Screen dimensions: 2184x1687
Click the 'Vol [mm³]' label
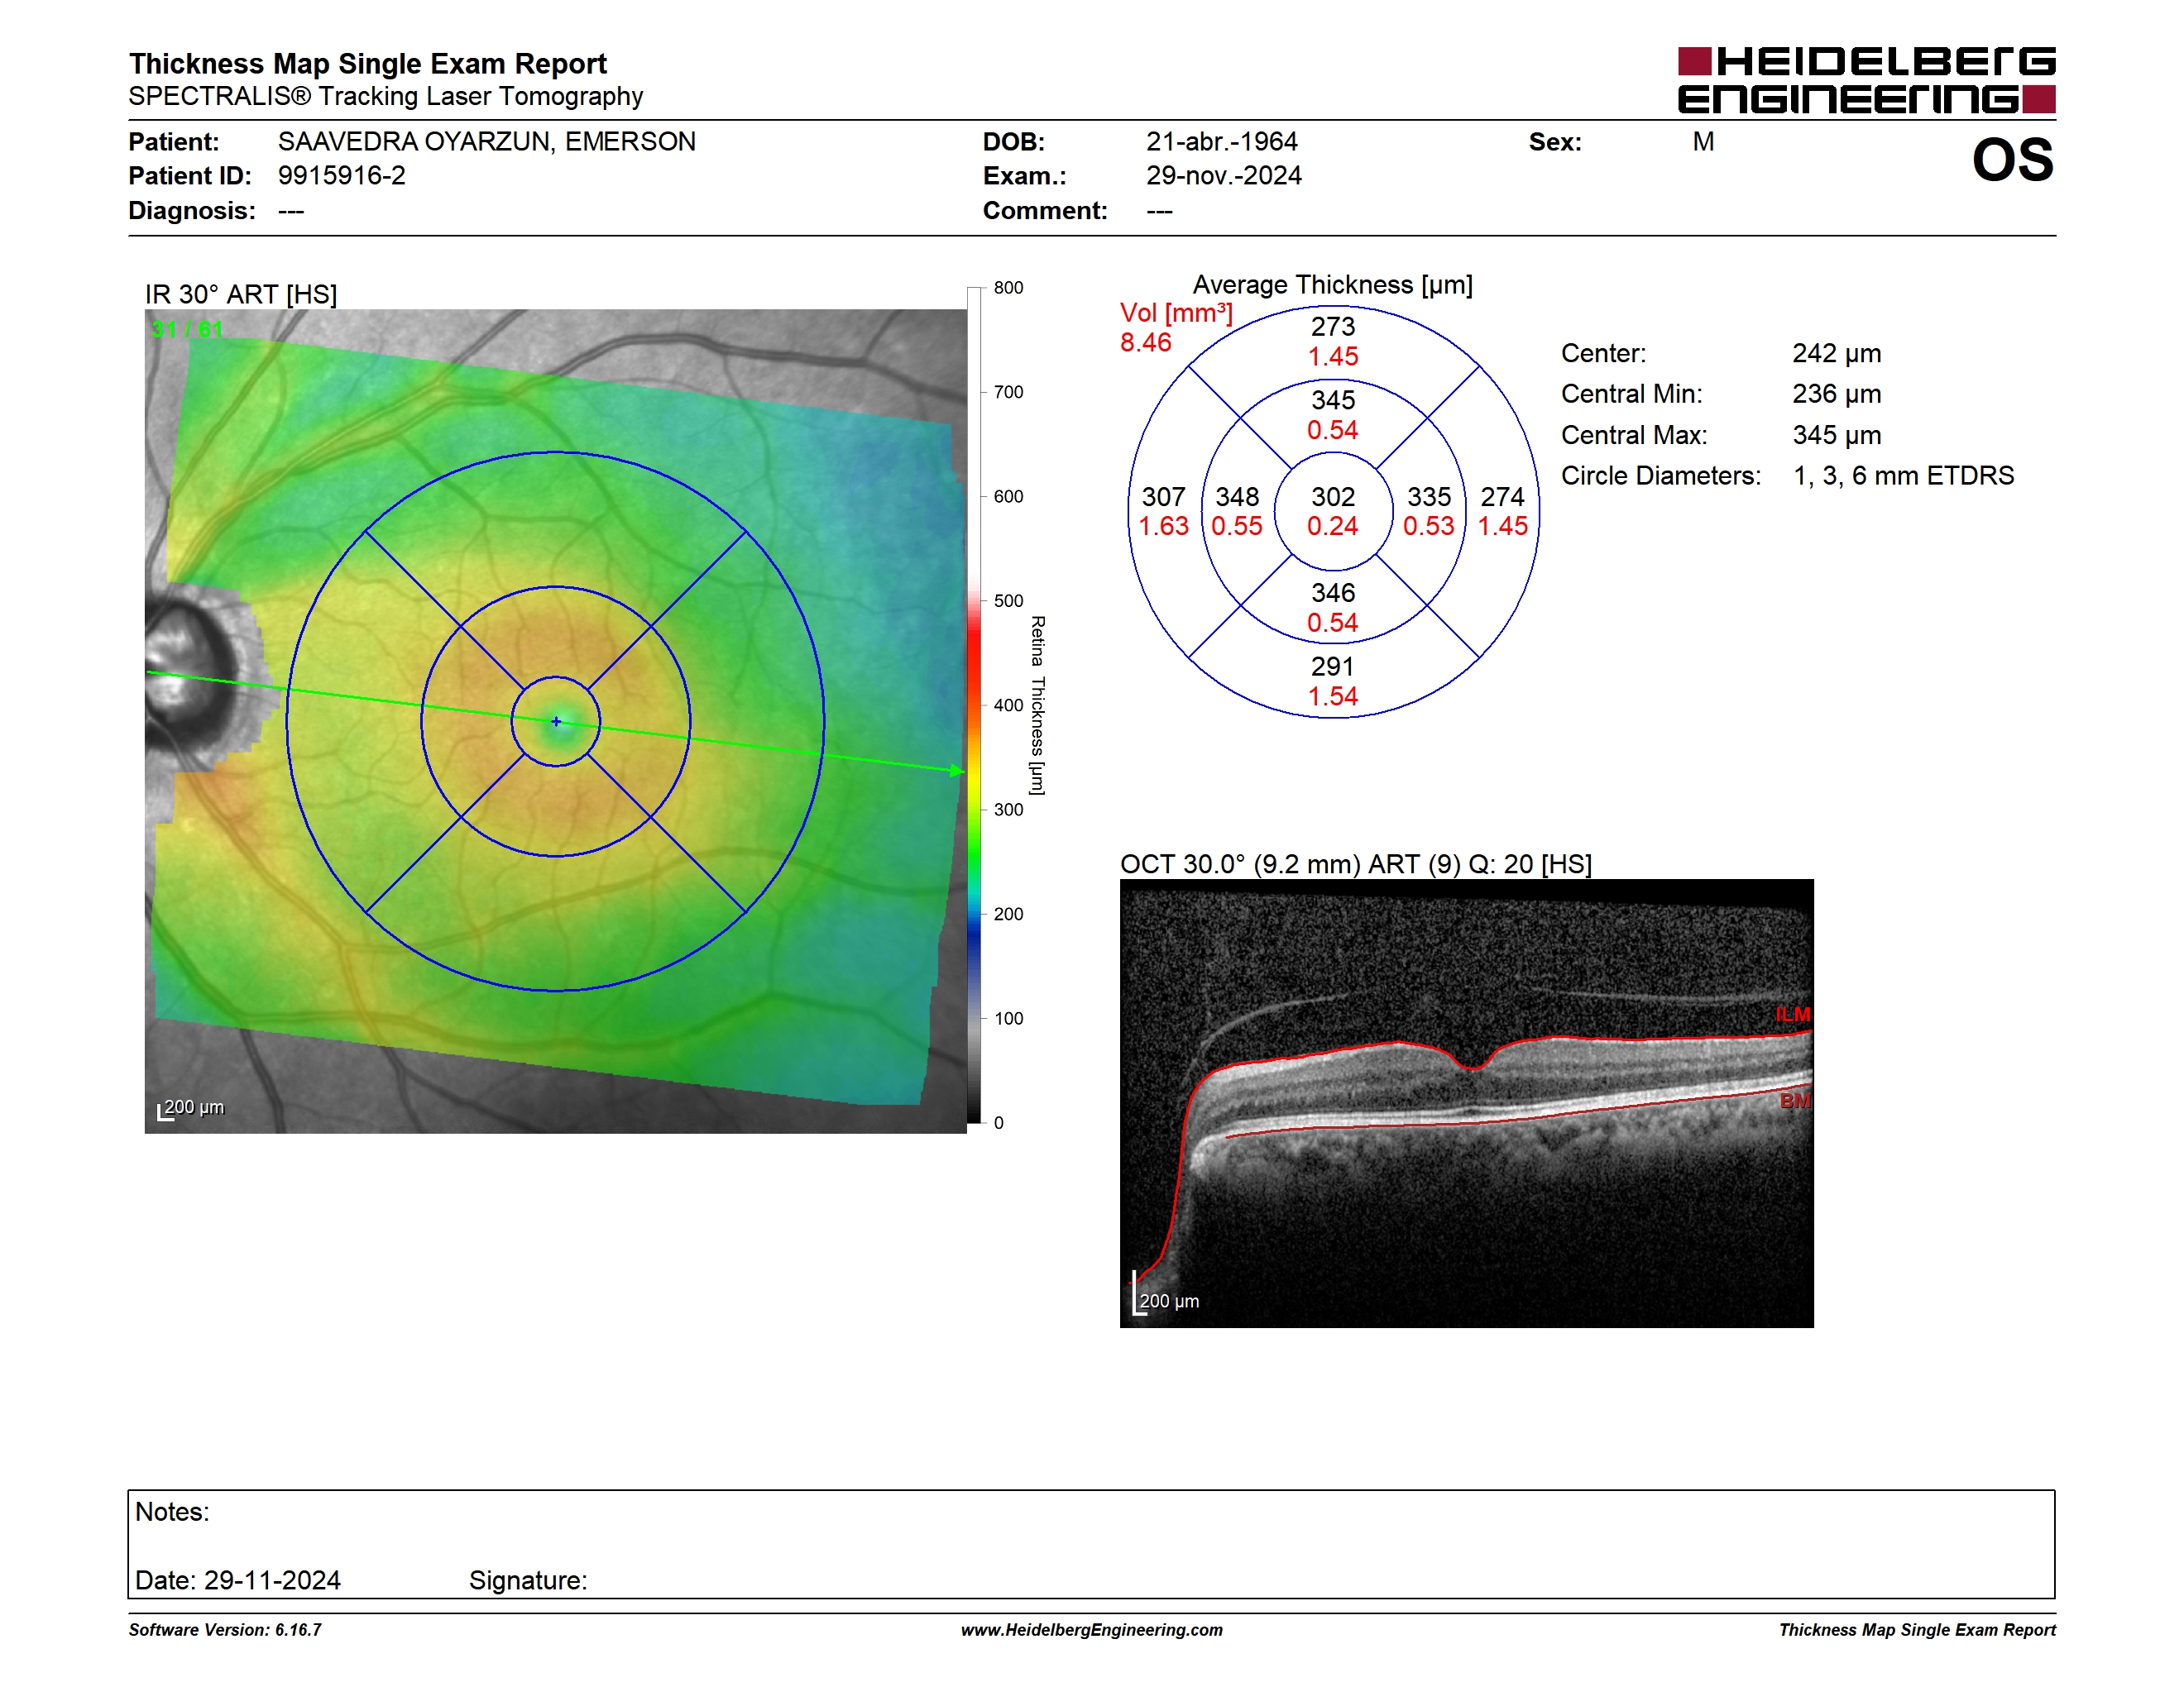click(1176, 313)
